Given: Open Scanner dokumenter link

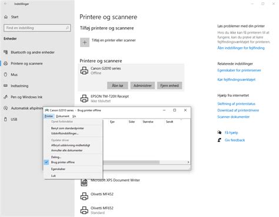Looking at the screenshot, I should (x=233, y=117).
